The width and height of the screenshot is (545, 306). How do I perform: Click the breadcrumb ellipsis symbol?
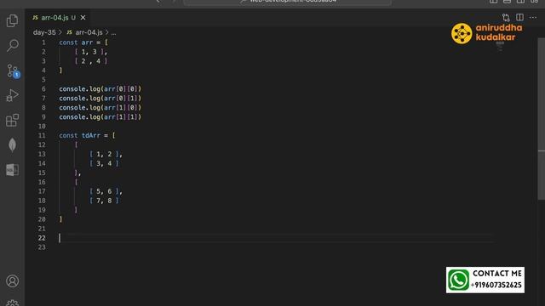tap(113, 32)
